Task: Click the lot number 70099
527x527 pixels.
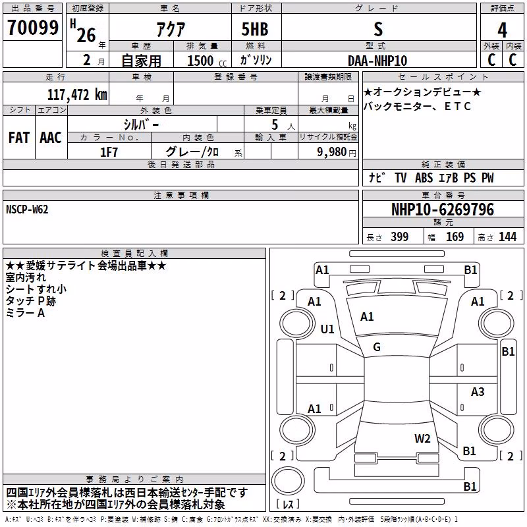Action: (32, 28)
